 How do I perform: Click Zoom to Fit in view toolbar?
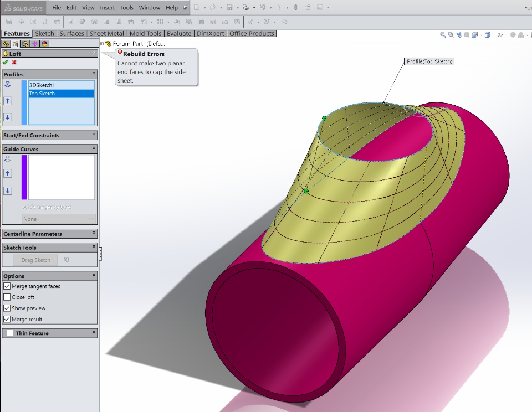[x=443, y=35]
